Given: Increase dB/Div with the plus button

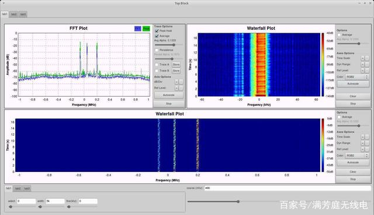Looking at the screenshot, I should (176, 82).
